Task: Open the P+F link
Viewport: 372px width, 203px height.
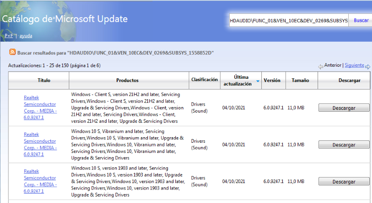Action: pyautogui.click(x=9, y=36)
